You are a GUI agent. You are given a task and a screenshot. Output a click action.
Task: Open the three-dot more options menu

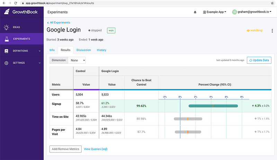pyautogui.click(x=272, y=31)
